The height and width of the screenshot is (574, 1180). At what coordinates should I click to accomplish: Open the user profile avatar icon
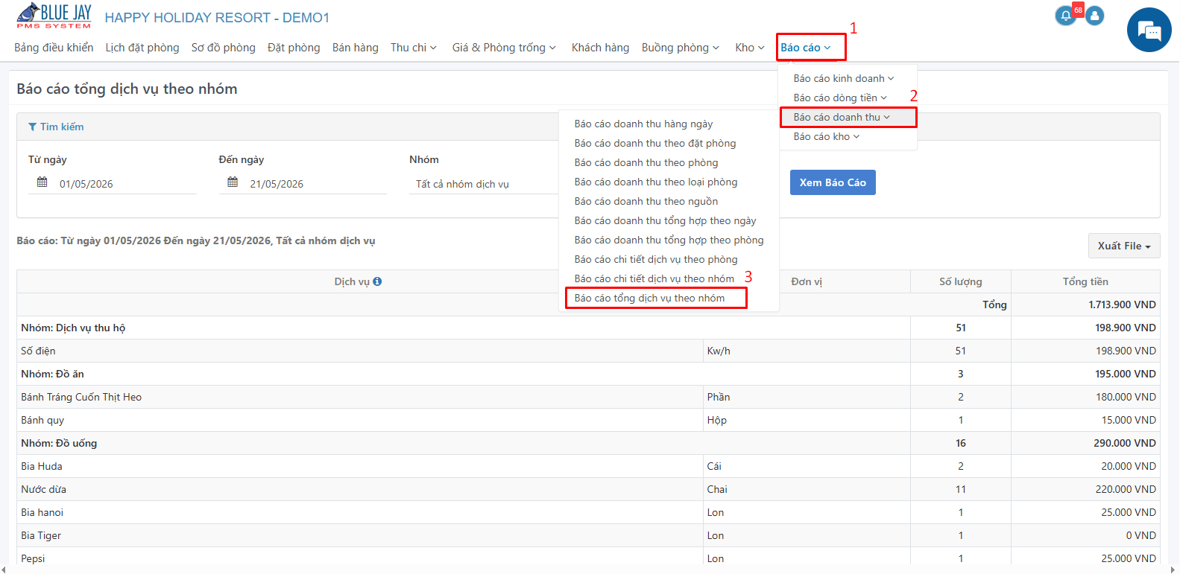[1095, 16]
